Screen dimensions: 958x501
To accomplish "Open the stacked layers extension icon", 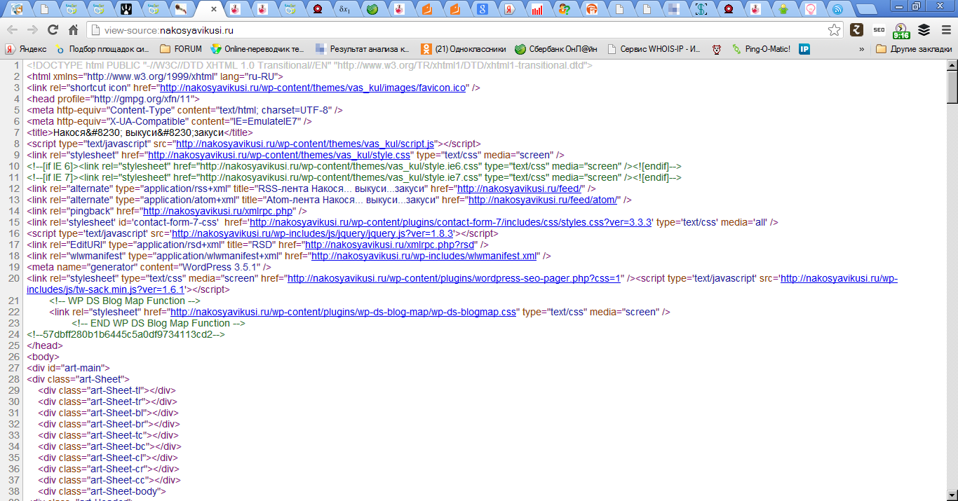I will point(924,30).
